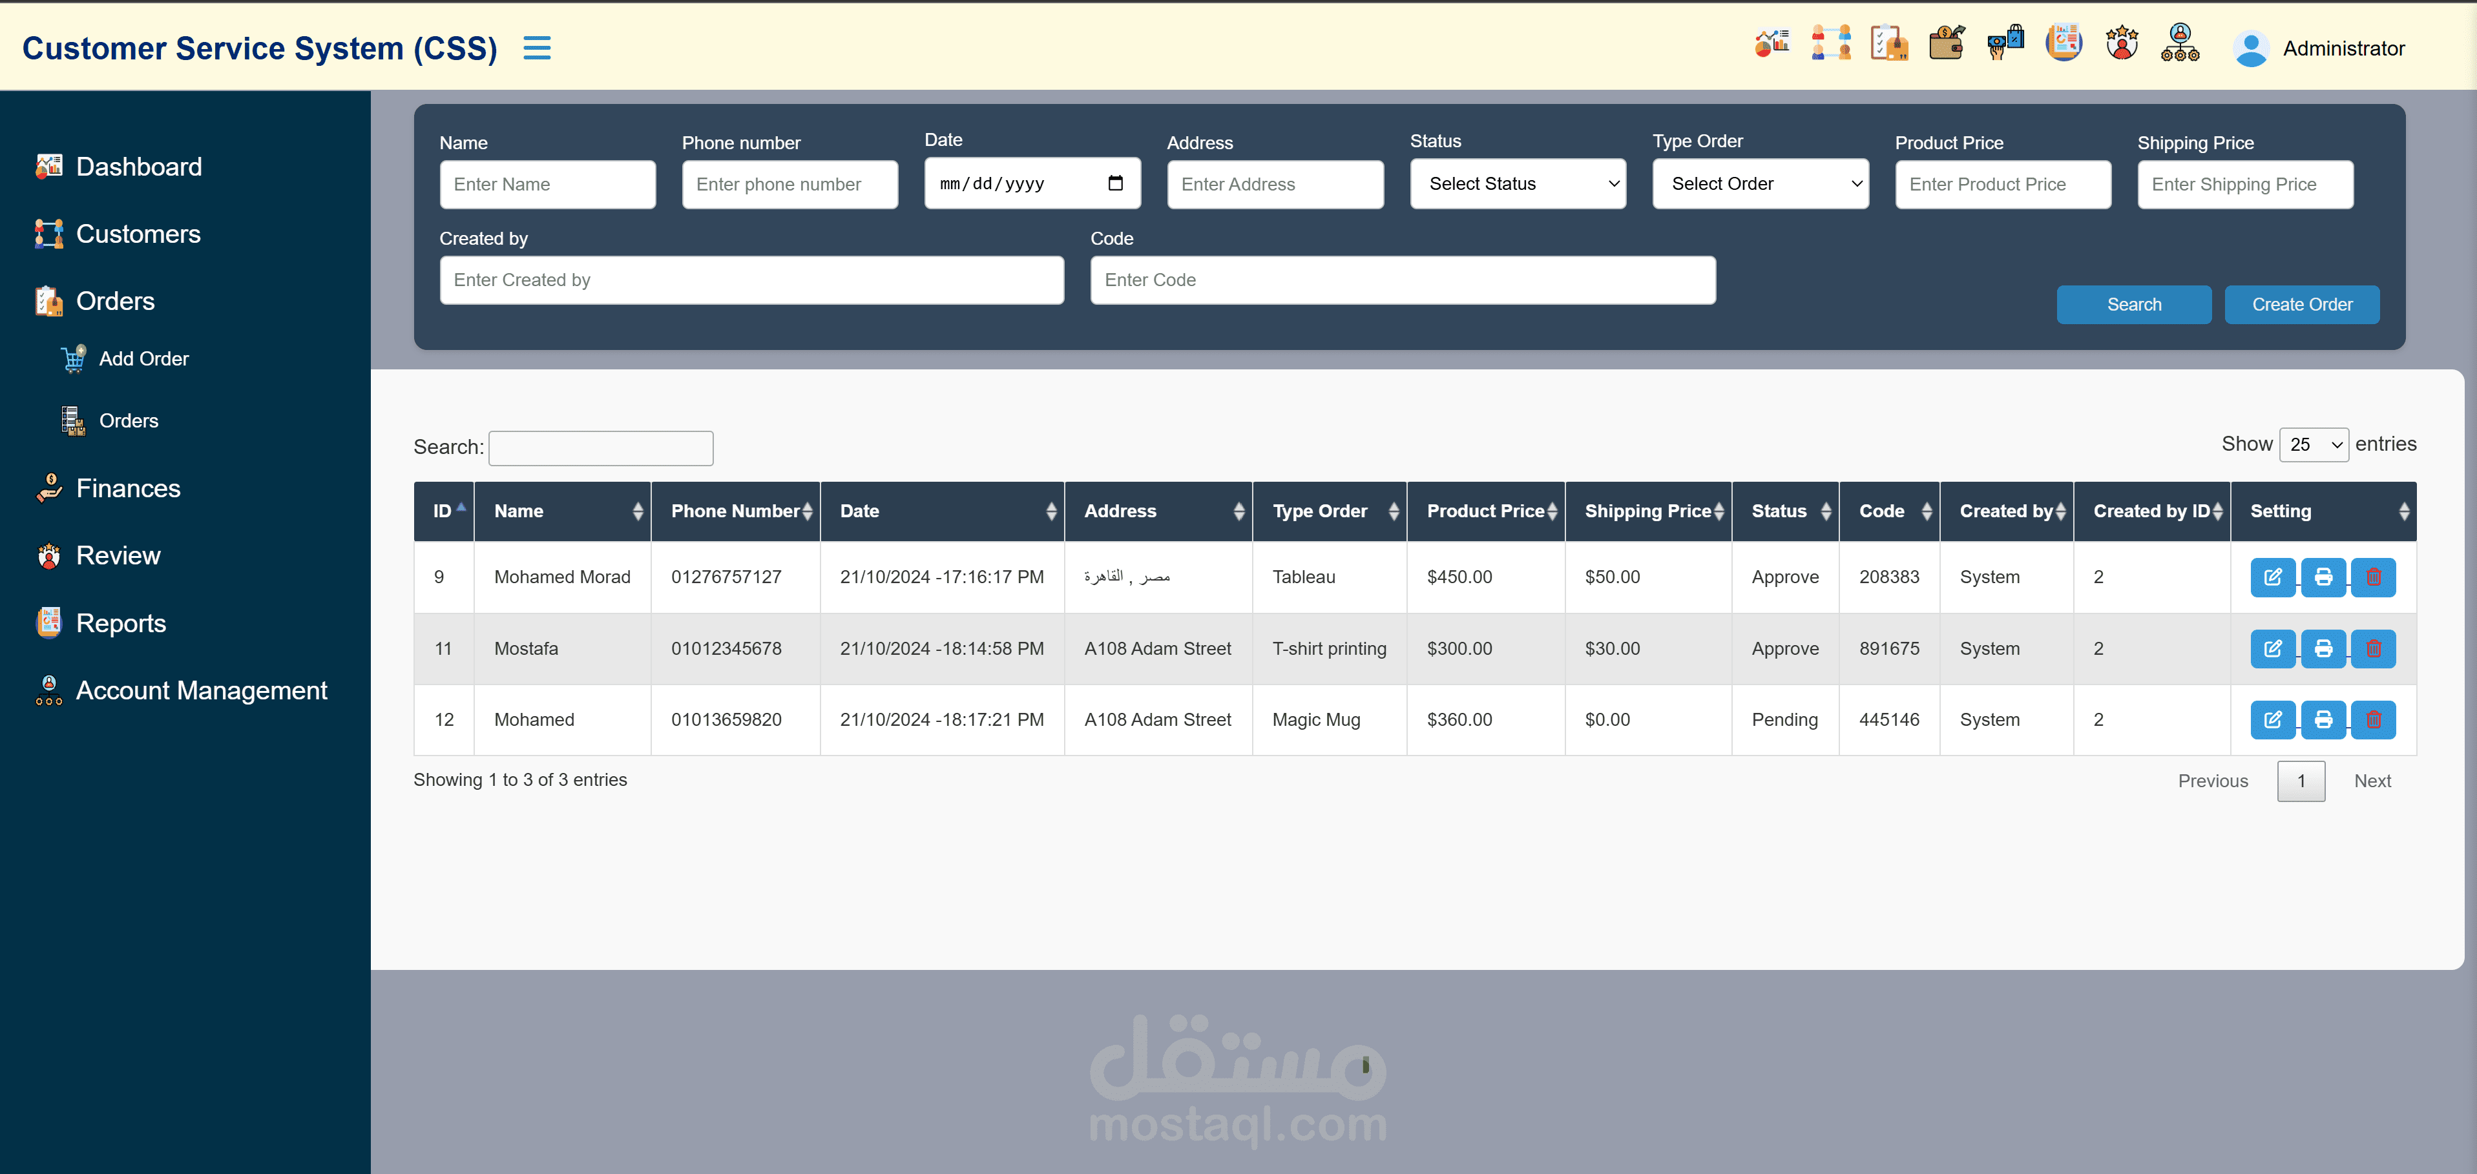This screenshot has width=2477, height=1174.
Task: Edit the Mostafa order using the pencil icon
Action: (2273, 648)
